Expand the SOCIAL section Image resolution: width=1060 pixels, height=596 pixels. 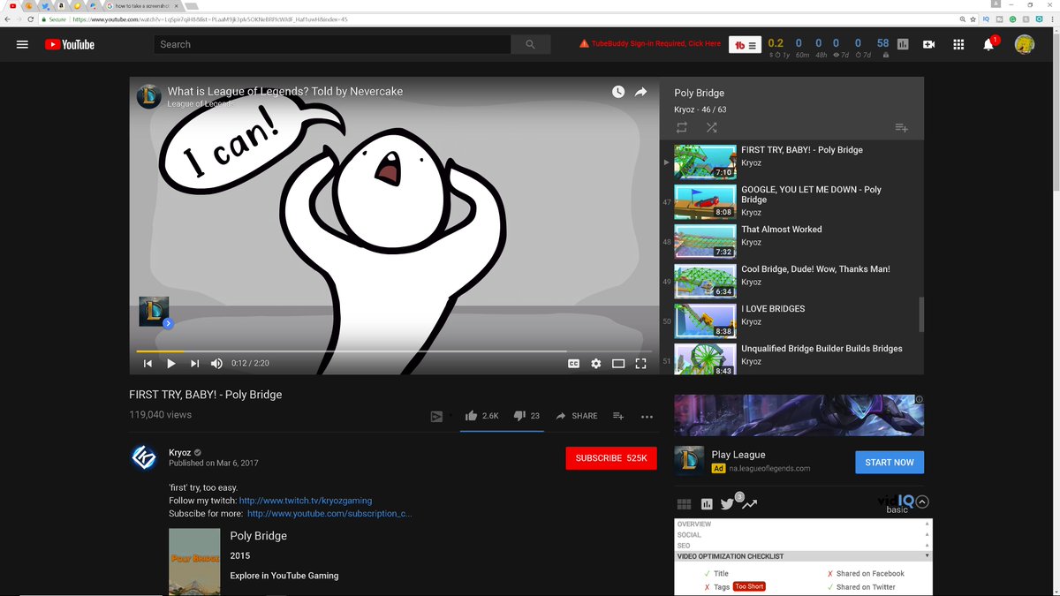pyautogui.click(x=803, y=535)
